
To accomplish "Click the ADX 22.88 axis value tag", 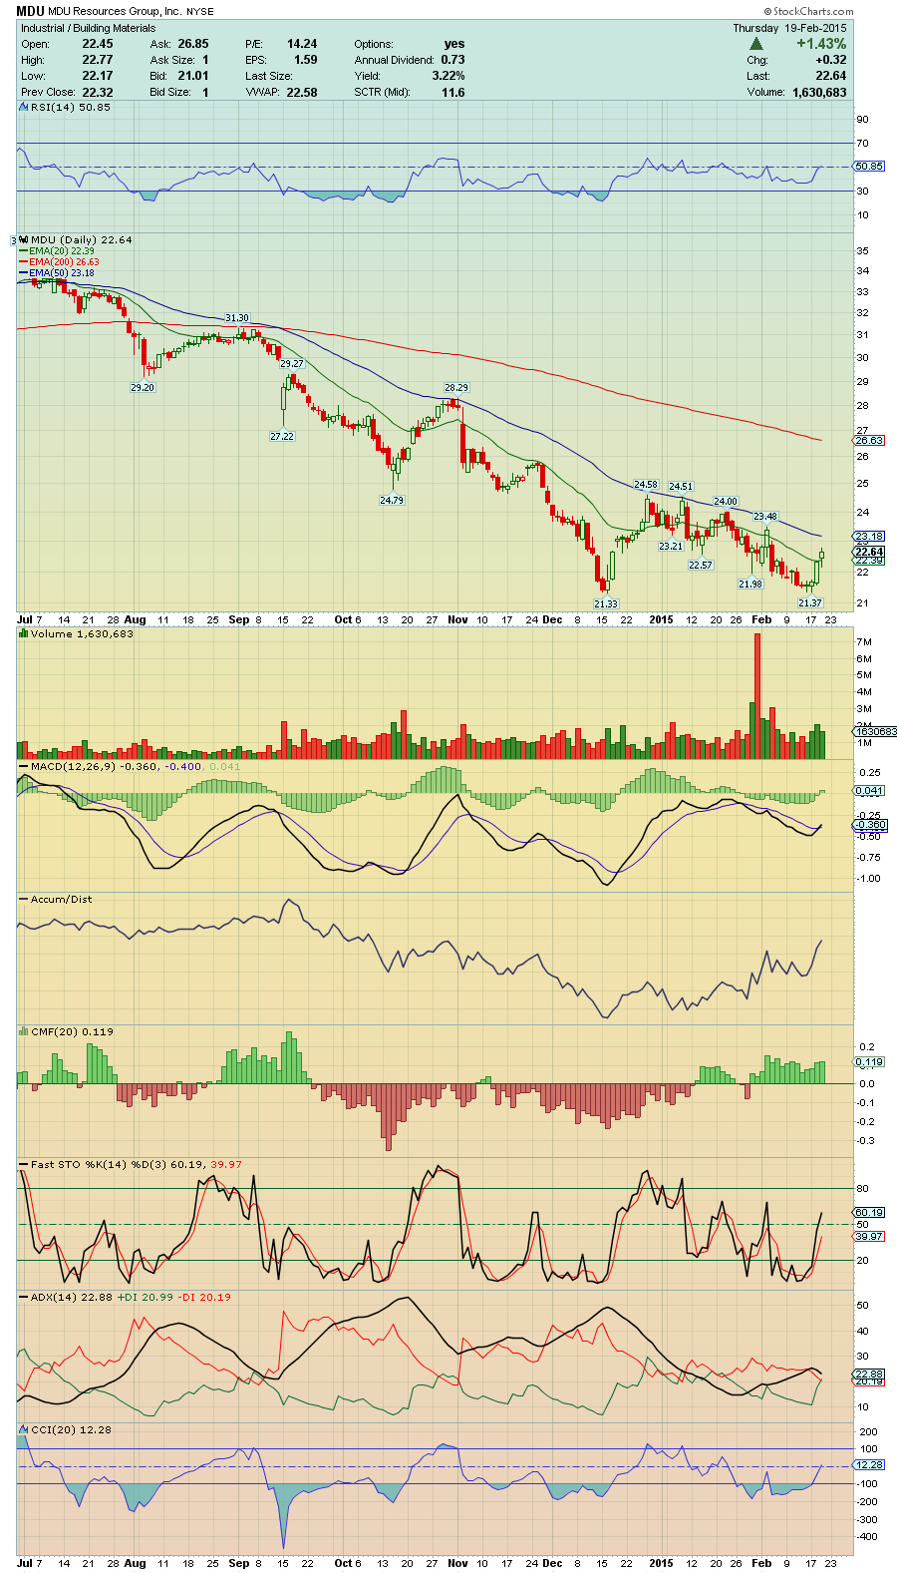I will [869, 1374].
